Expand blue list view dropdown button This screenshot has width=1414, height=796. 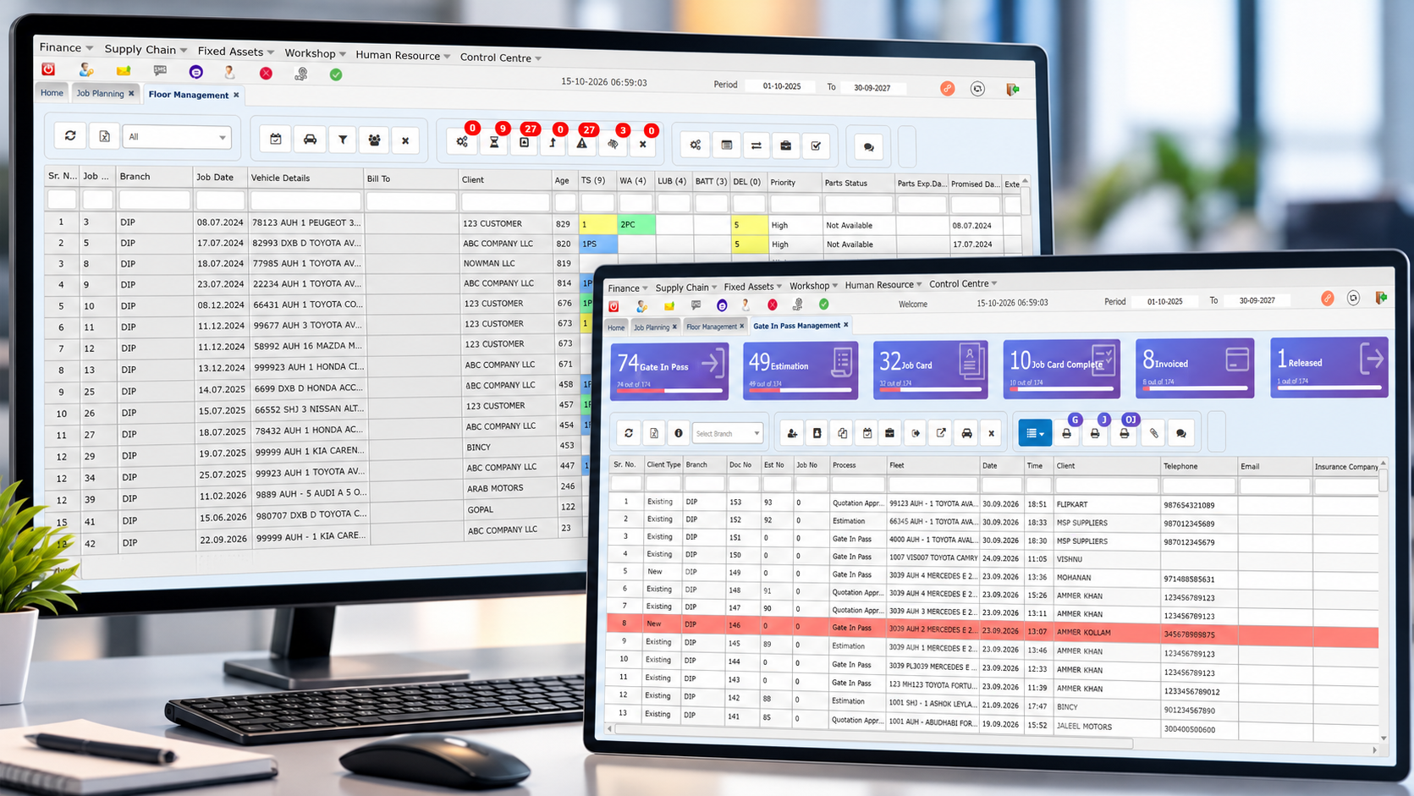(1035, 433)
